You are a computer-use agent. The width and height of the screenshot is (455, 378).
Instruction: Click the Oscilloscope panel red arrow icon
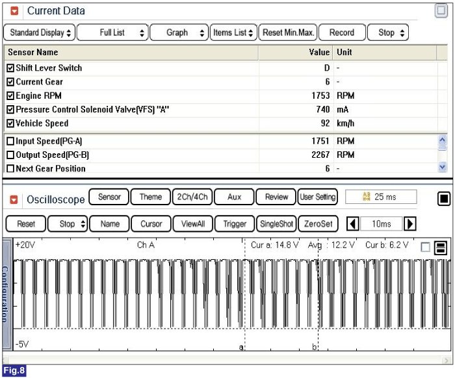point(14,199)
